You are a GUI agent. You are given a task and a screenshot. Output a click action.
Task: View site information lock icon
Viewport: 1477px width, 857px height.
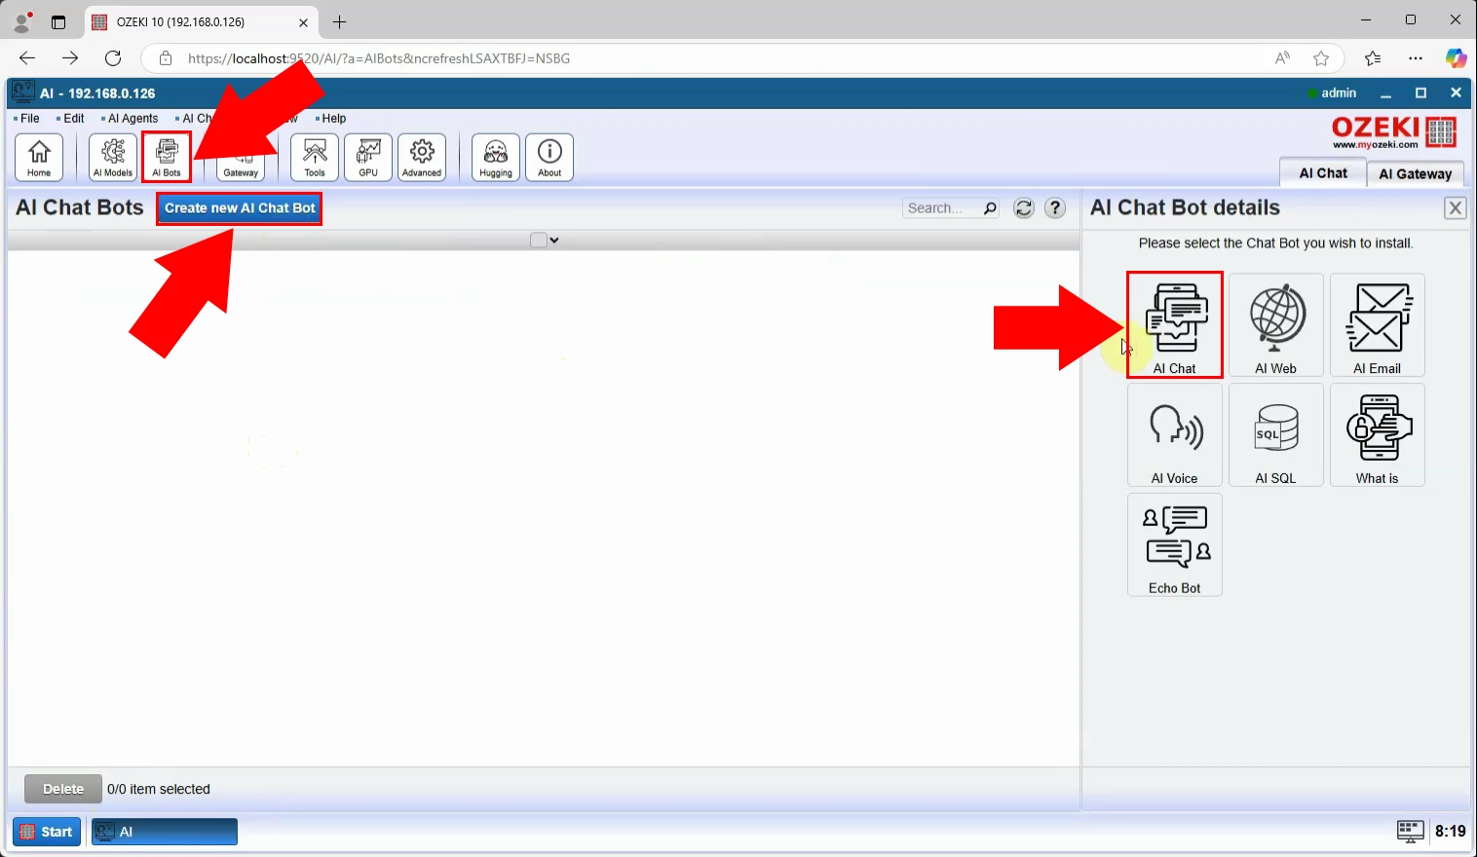pos(166,58)
